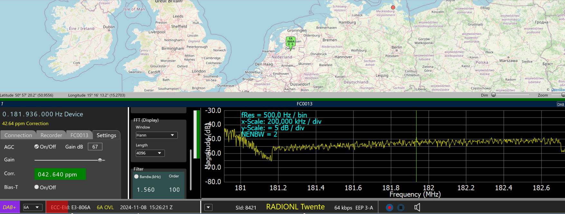Open the Recorder tab
The image size is (565, 214).
(x=51, y=135)
